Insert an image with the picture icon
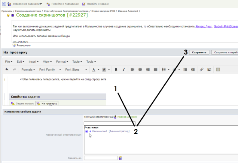Screen dimensions: 238x163 click(x=209, y=69)
